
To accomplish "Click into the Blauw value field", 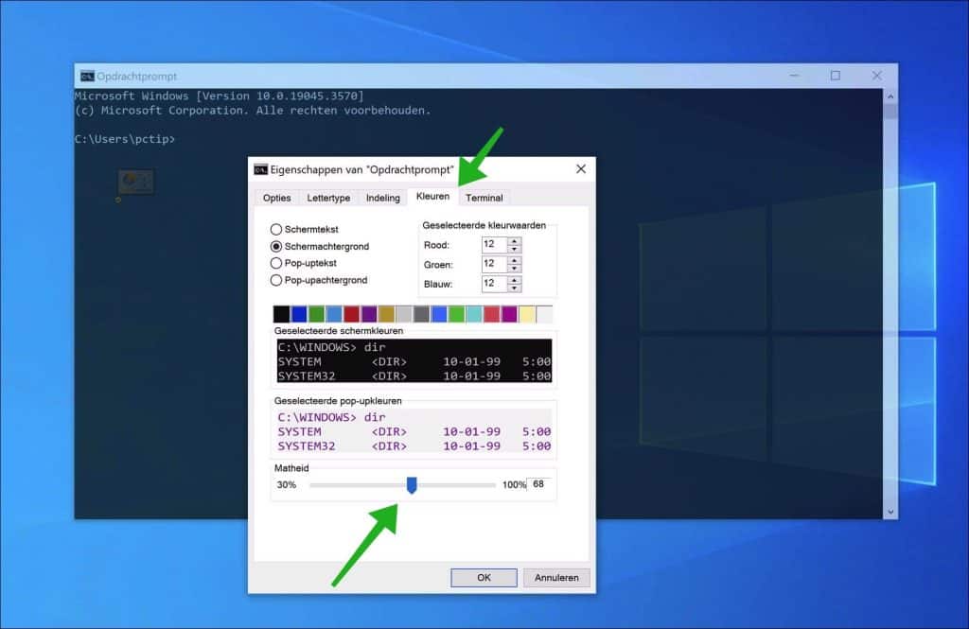I will pos(494,284).
